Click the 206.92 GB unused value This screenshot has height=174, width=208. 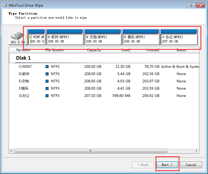[151, 96]
